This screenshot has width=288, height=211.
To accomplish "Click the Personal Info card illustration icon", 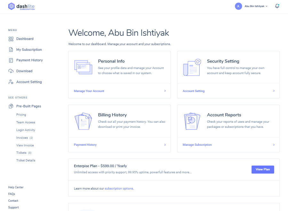I will 83,67.
